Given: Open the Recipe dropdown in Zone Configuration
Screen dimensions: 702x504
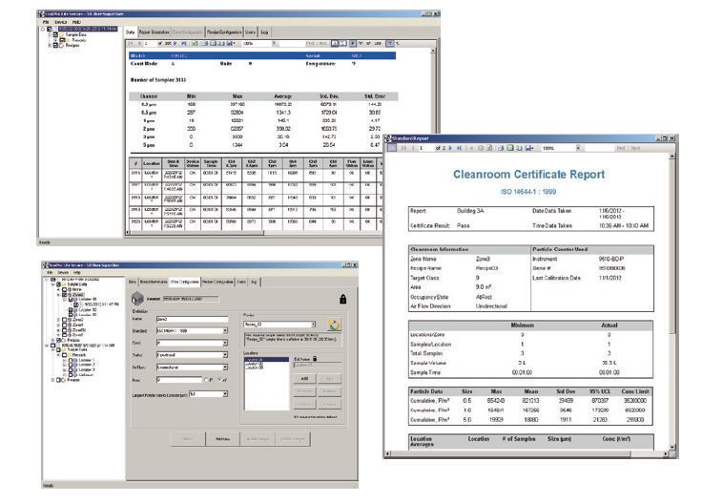Looking at the screenshot, I should (314, 325).
